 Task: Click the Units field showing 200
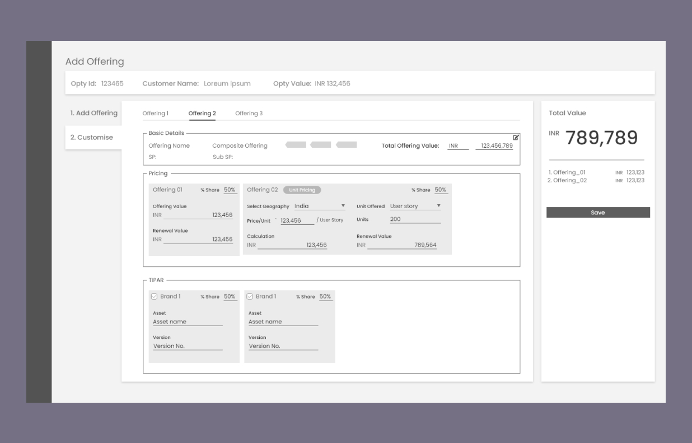pos(415,219)
